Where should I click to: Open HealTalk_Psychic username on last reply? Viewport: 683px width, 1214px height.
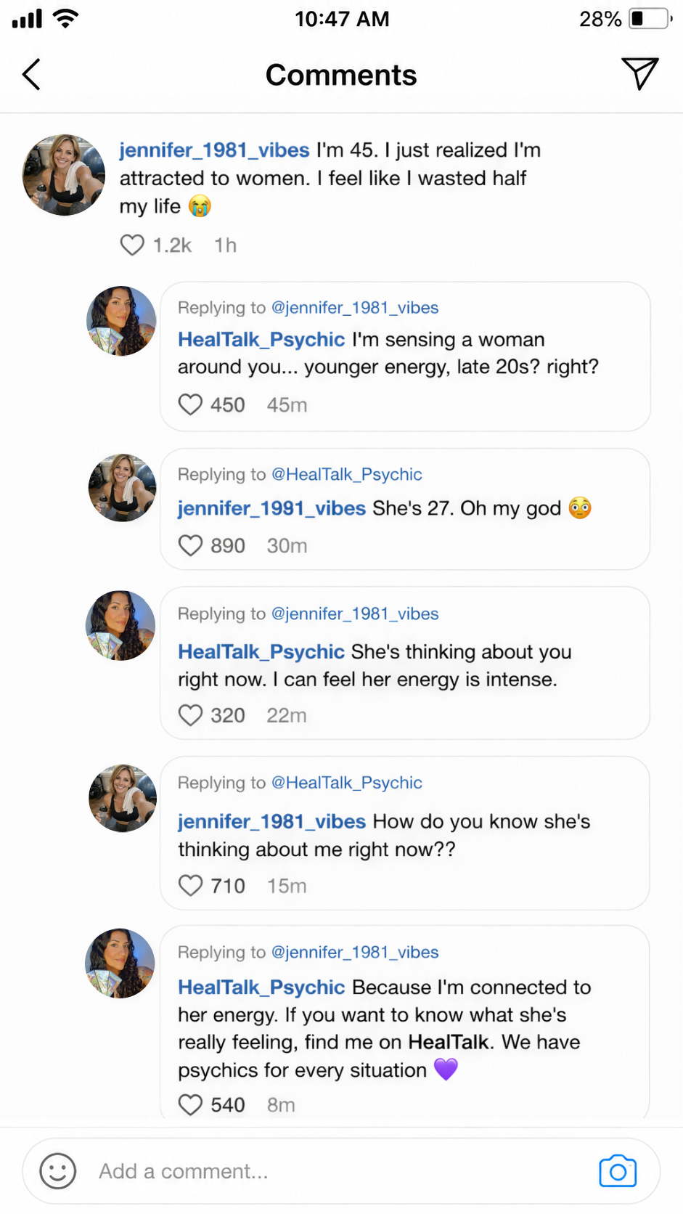[x=261, y=987]
